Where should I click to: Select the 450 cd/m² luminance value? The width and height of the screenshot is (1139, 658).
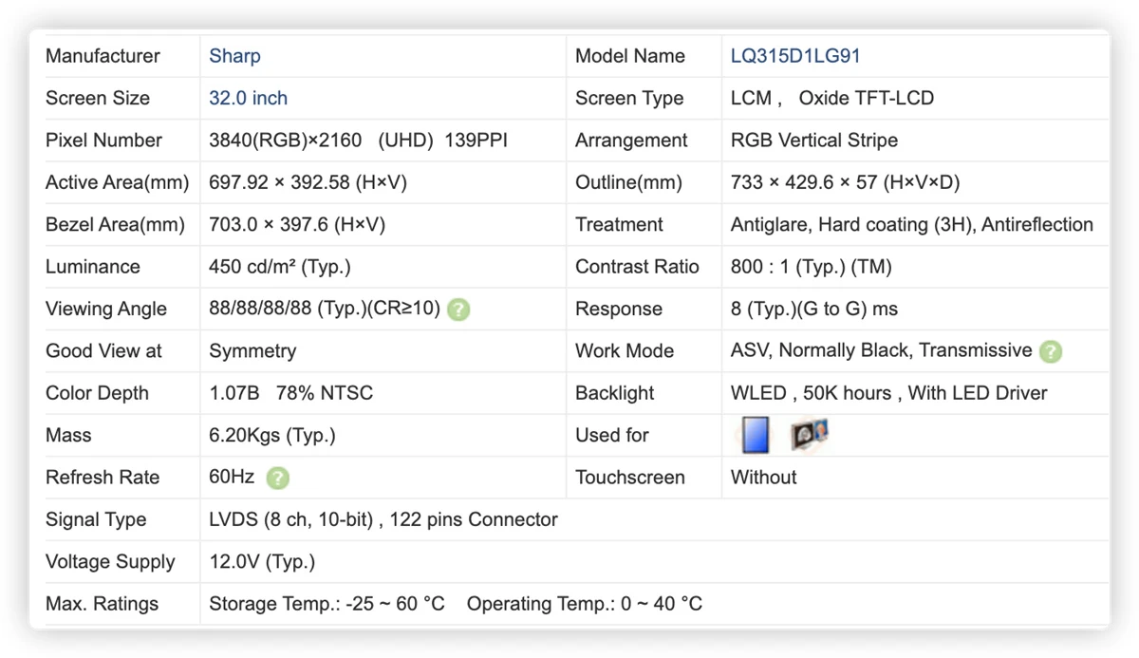(x=280, y=267)
